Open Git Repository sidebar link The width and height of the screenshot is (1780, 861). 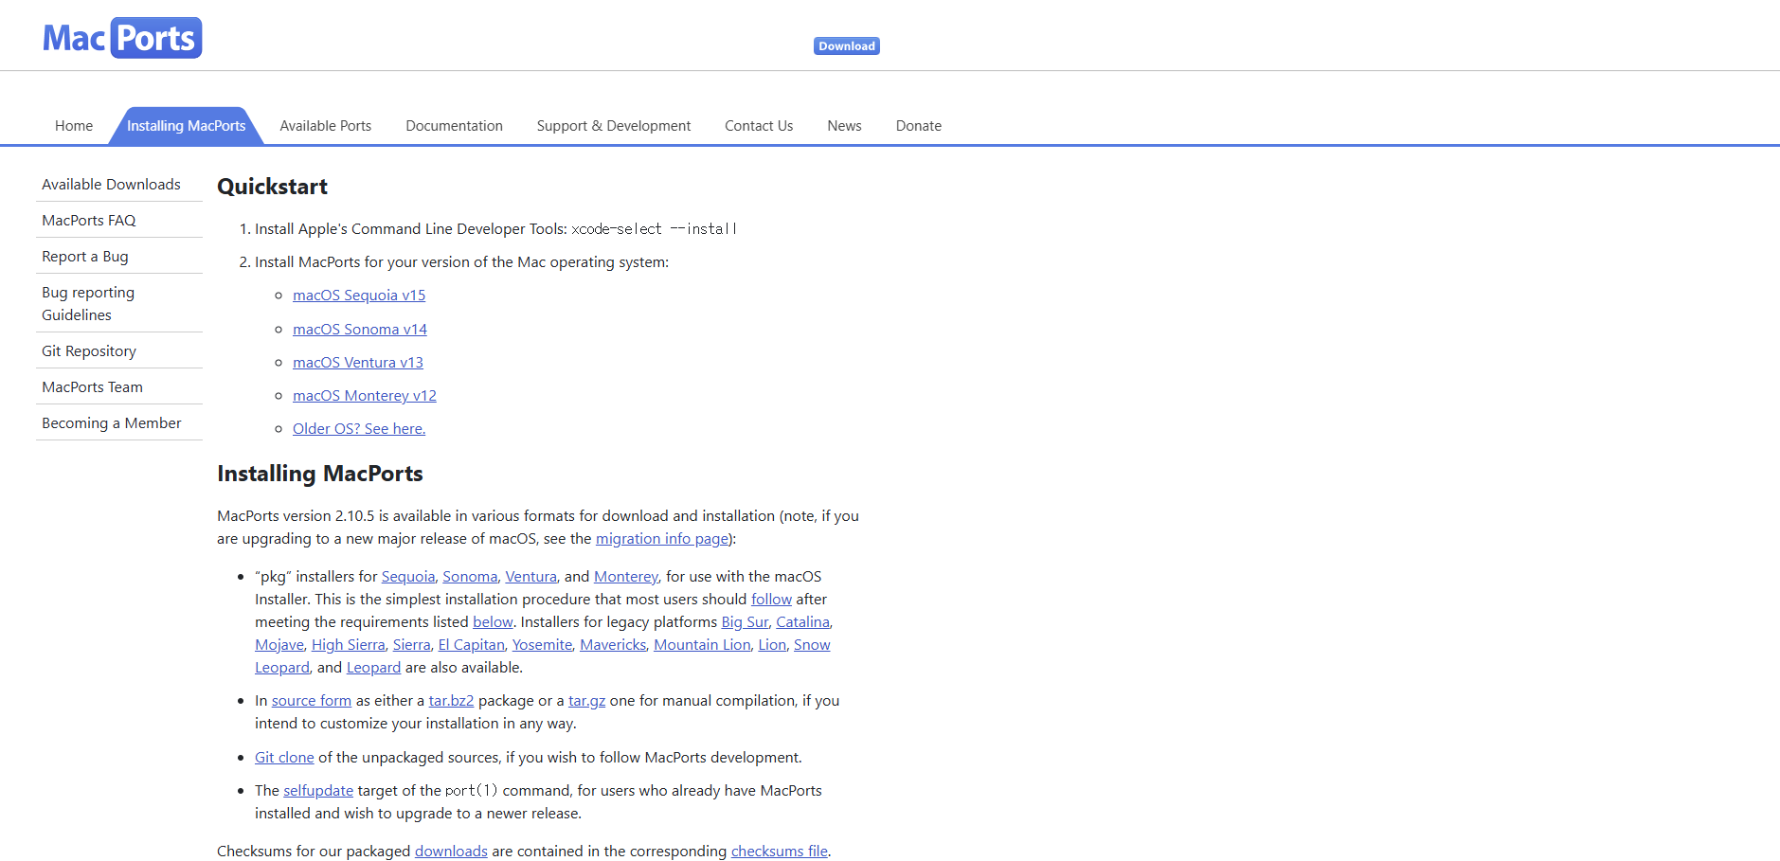click(89, 351)
